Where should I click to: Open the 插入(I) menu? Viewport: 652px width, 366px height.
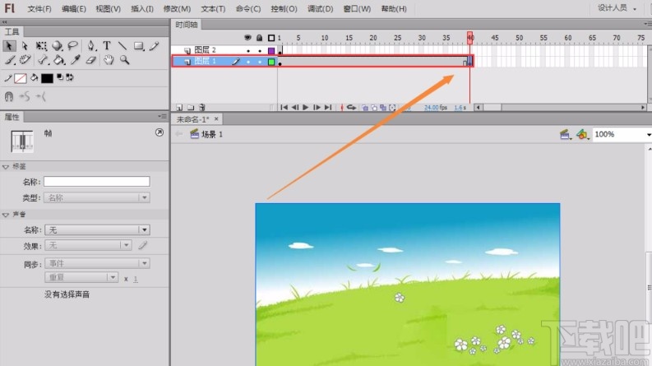coord(141,9)
